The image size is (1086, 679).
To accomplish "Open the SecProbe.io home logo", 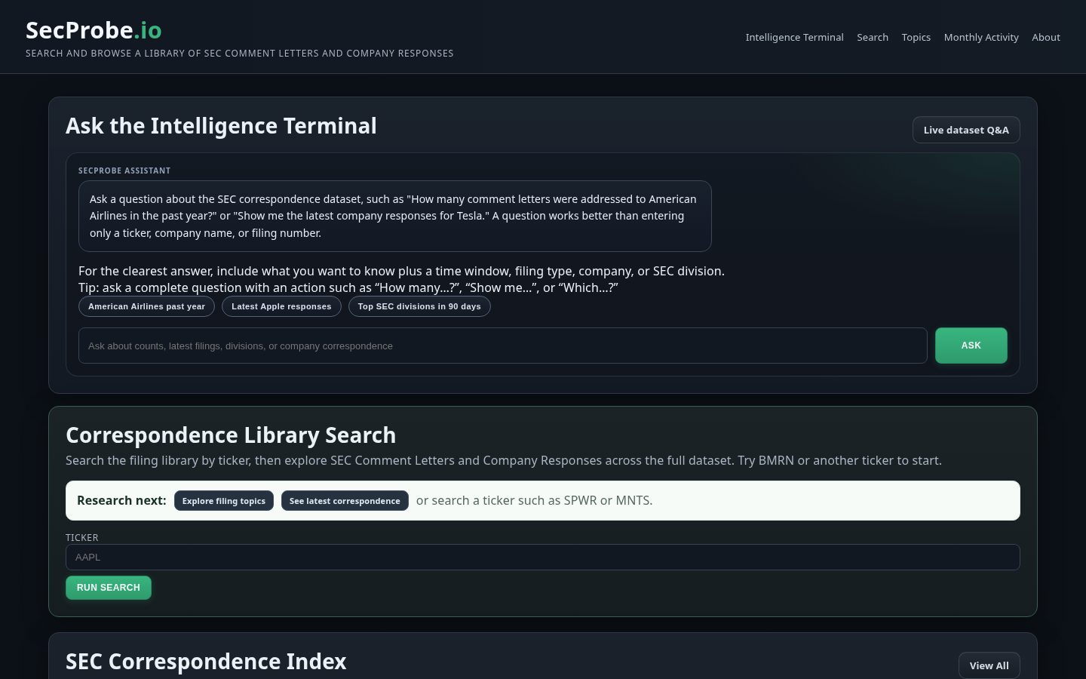I will [94, 30].
